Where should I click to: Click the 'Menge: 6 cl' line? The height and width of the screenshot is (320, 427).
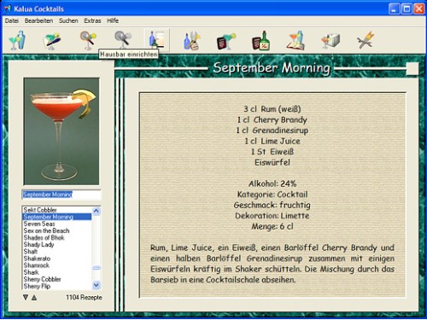pos(272,226)
